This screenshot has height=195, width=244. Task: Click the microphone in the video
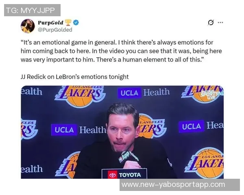point(125,156)
